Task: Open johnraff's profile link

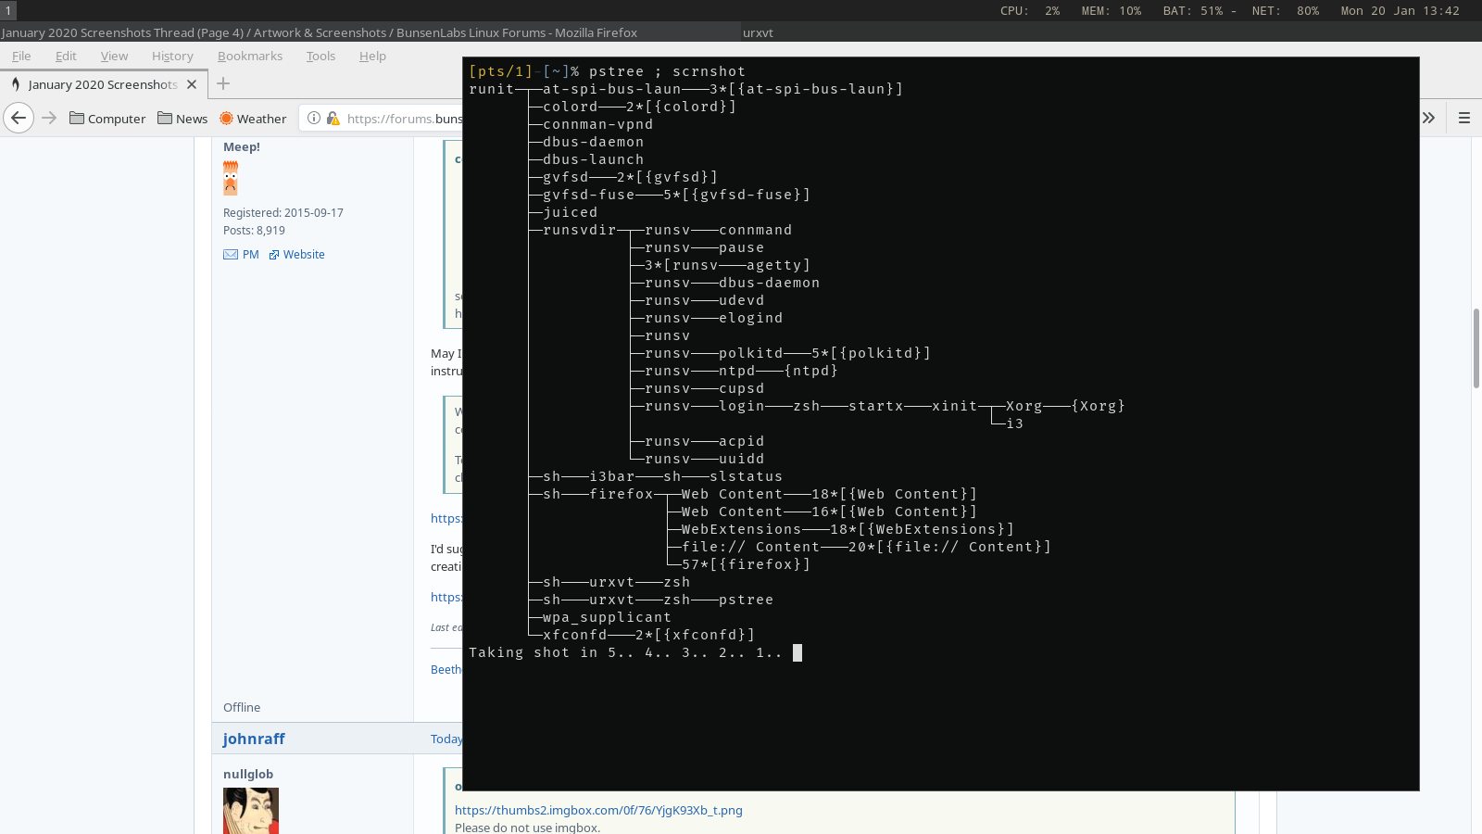Action: [254, 739]
